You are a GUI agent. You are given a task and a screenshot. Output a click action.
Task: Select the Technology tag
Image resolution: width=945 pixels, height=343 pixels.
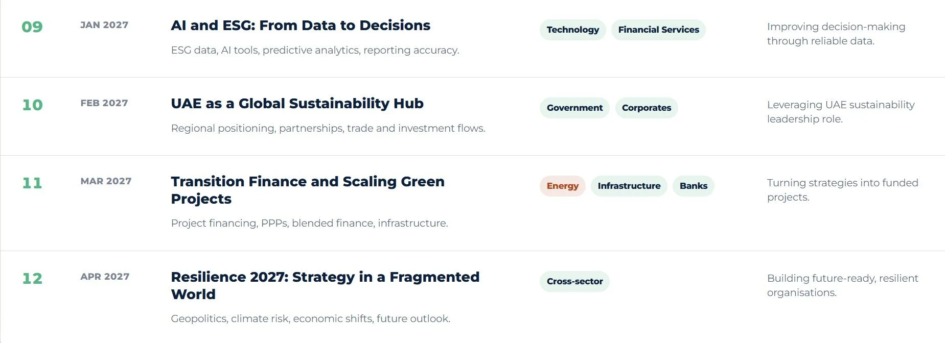point(573,30)
